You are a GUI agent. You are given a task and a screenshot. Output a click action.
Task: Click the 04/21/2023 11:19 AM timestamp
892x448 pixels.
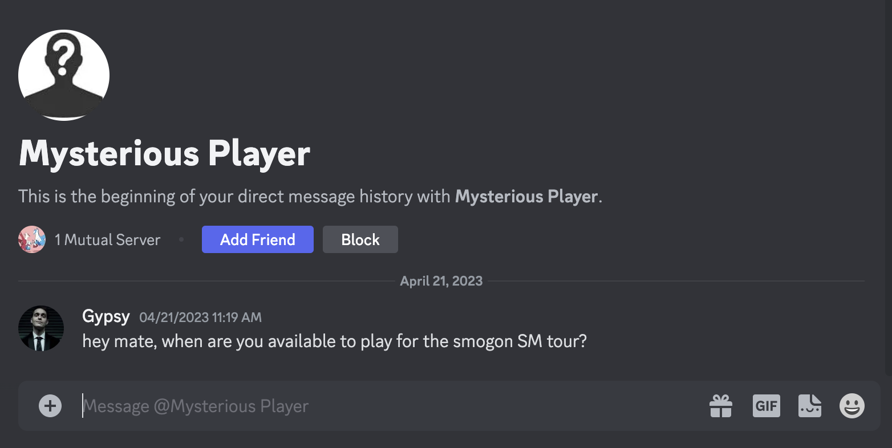point(200,317)
